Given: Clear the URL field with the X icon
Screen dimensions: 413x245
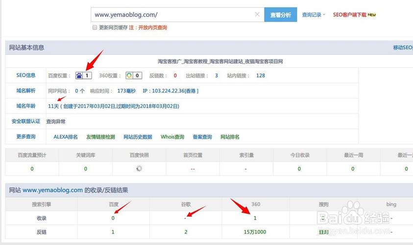Looking at the screenshot, I should click(x=257, y=15).
